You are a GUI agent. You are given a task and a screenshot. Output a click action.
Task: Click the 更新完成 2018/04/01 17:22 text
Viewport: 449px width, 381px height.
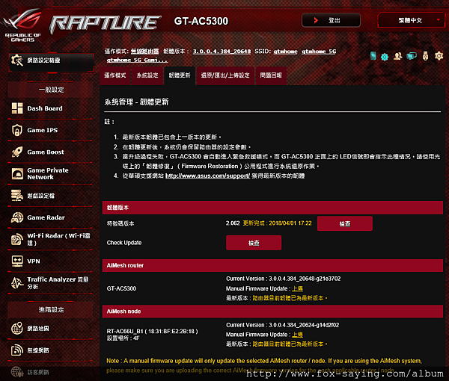coord(277,223)
